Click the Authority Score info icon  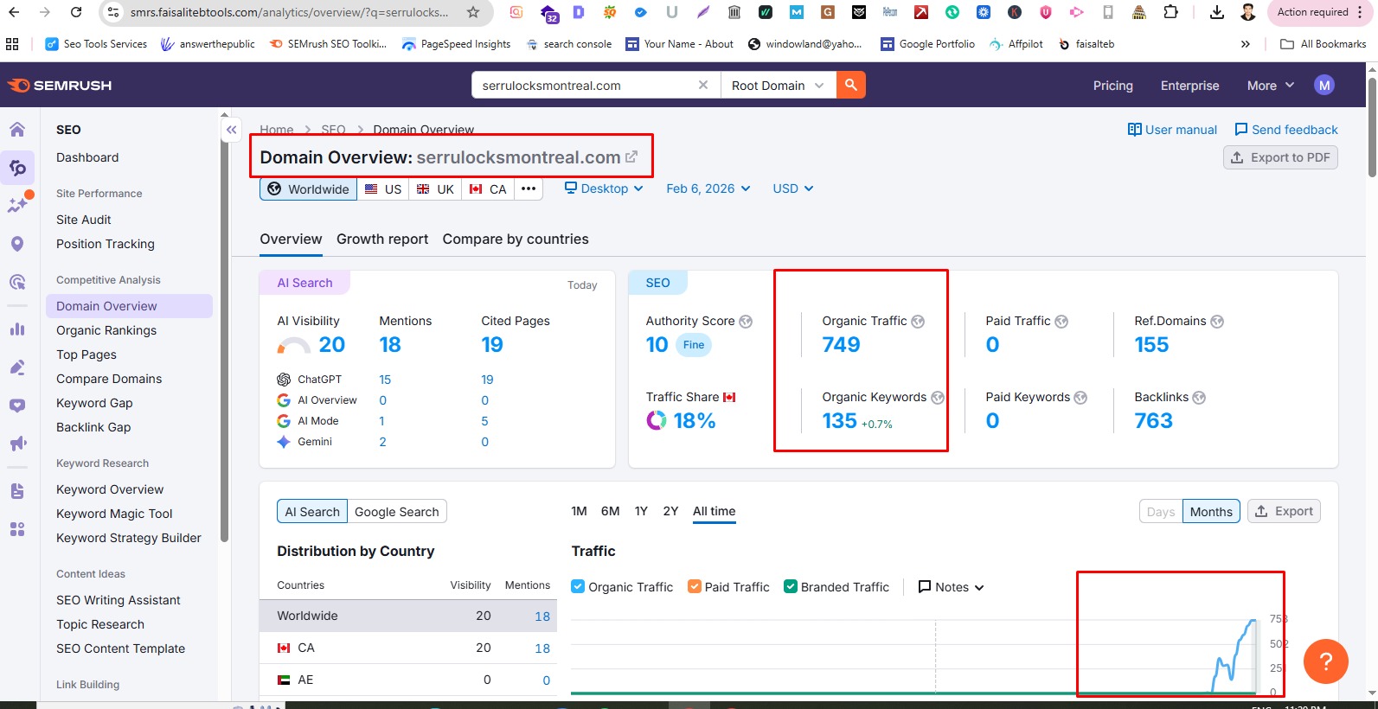[x=746, y=322]
